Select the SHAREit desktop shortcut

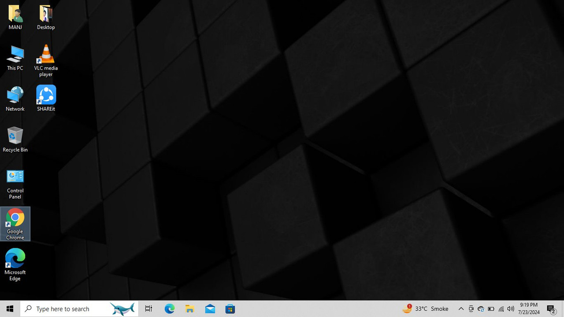pos(46,99)
